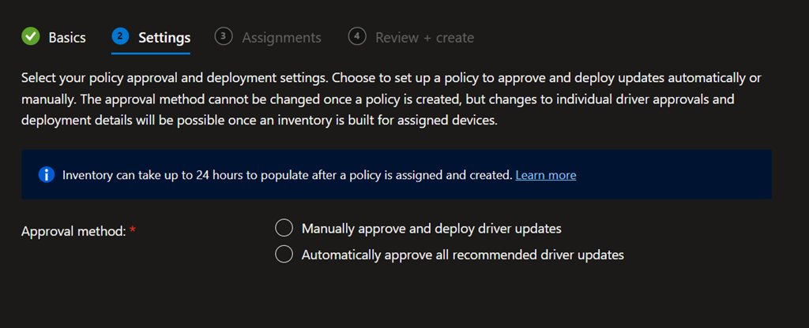Click the step 3 circle icon
809x328 pixels.
coord(224,36)
